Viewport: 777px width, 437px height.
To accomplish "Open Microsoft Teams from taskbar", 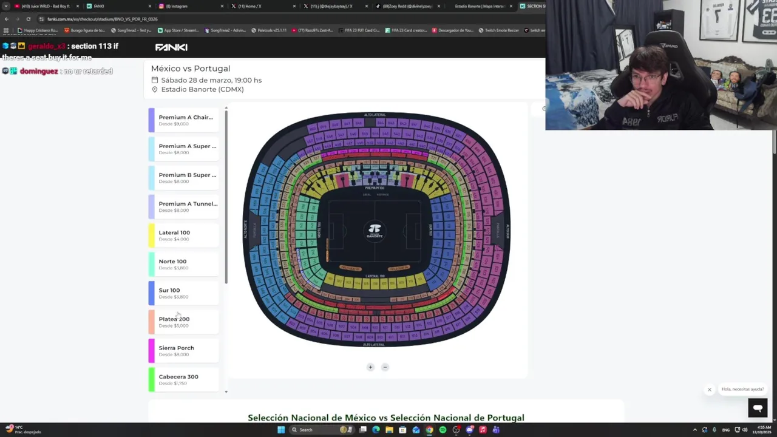I will [x=495, y=430].
